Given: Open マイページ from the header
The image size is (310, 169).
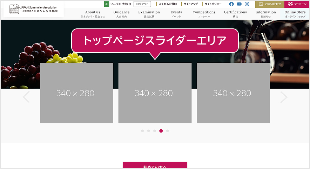Looking at the screenshot, I should click(x=297, y=4).
